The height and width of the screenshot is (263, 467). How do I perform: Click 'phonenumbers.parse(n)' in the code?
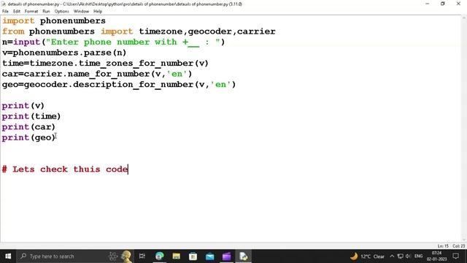point(69,53)
